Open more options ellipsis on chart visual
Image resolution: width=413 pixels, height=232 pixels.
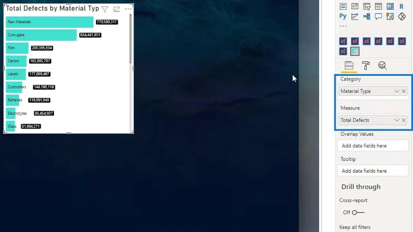128,9
